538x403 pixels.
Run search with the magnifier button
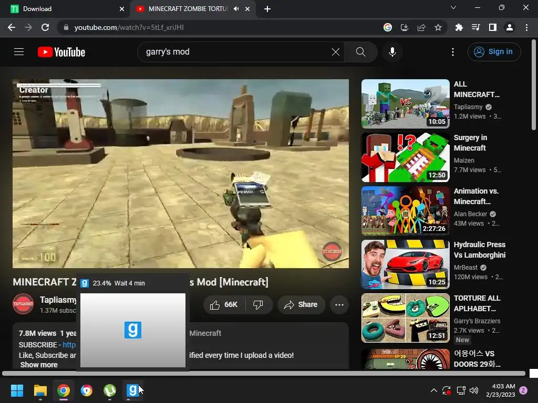(x=360, y=52)
